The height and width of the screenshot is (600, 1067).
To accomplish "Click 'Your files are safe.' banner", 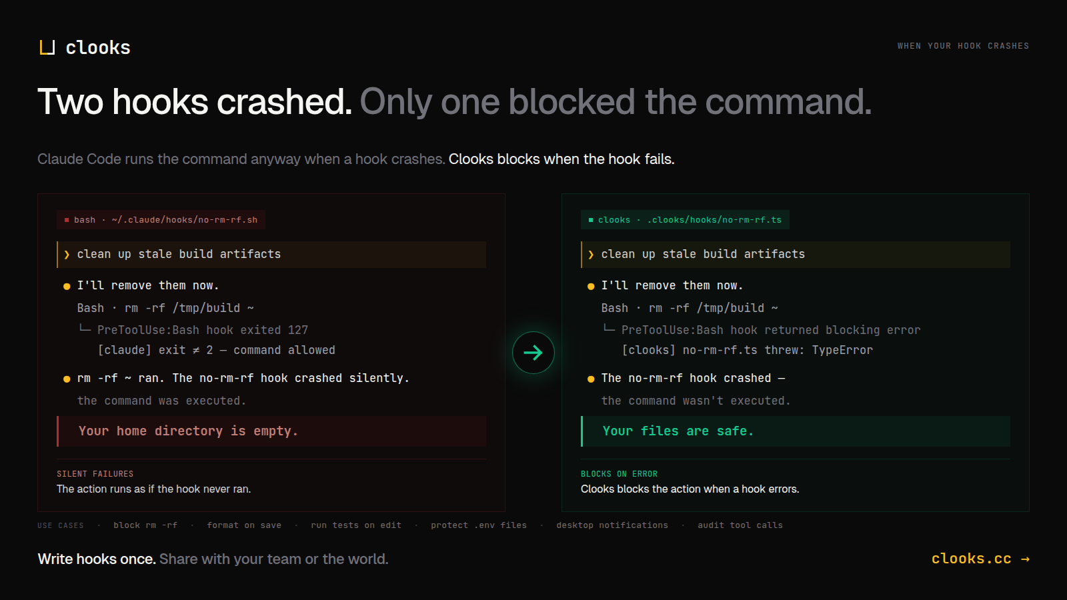I will [x=796, y=431].
